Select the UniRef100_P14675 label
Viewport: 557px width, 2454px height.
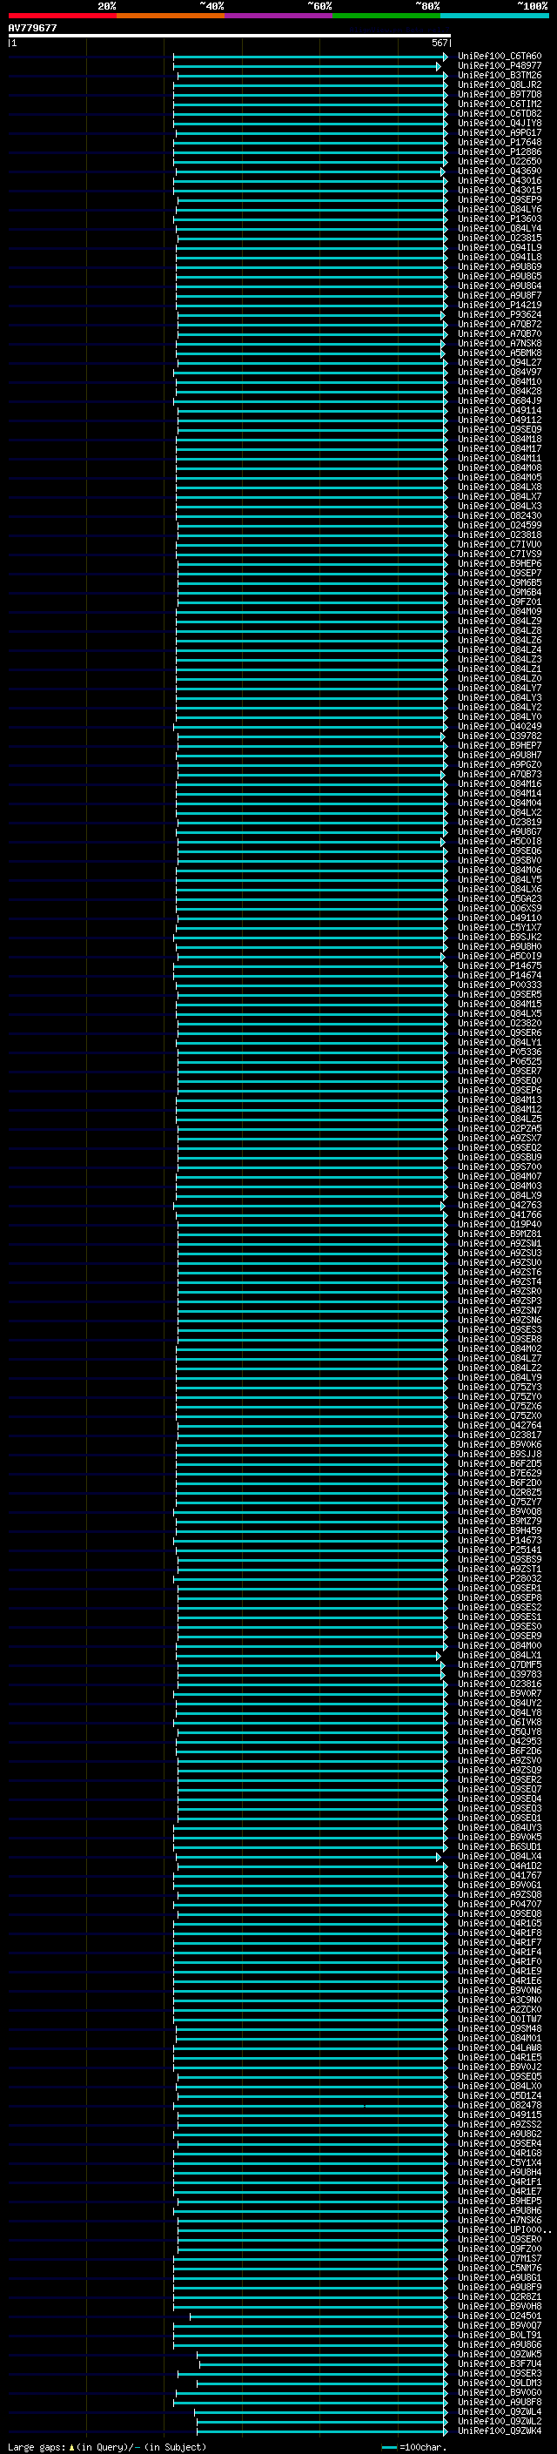[499, 966]
